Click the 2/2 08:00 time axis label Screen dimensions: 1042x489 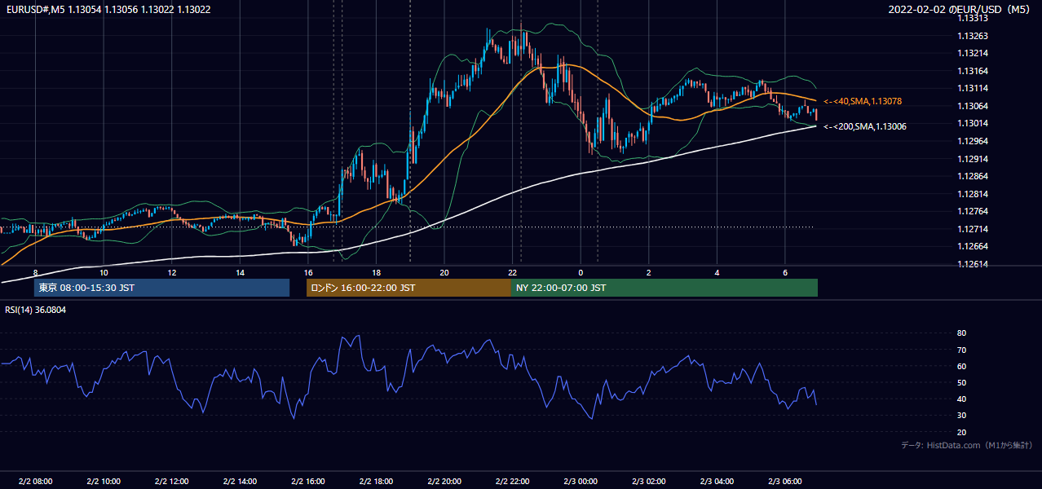[35, 481]
